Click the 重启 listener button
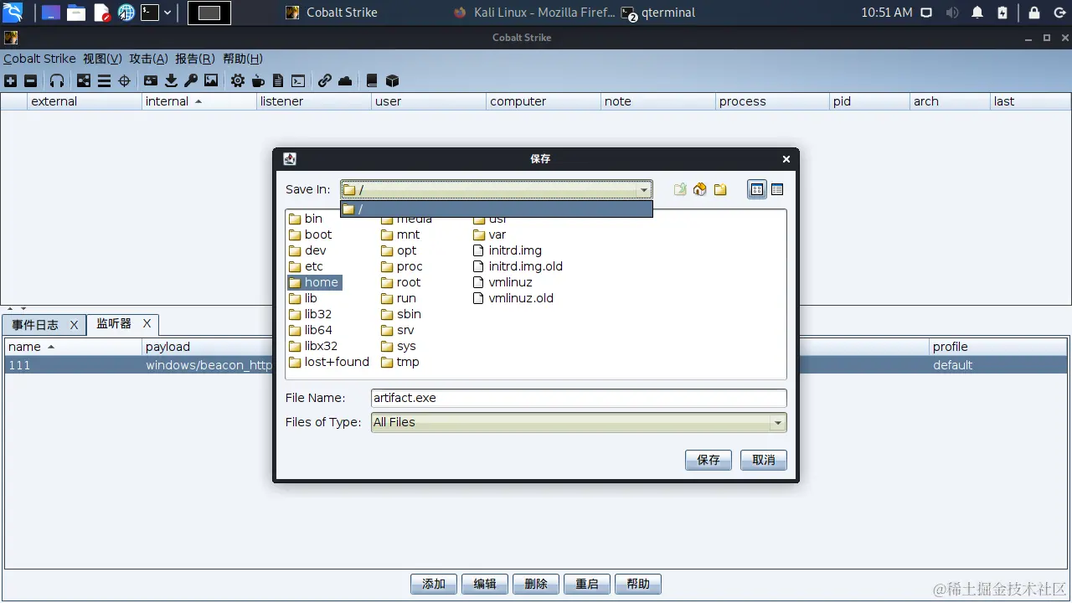Image resolution: width=1072 pixels, height=603 pixels. 587,584
